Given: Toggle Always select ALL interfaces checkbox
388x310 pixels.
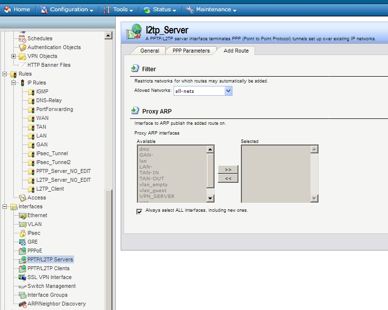Looking at the screenshot, I should pos(139,211).
